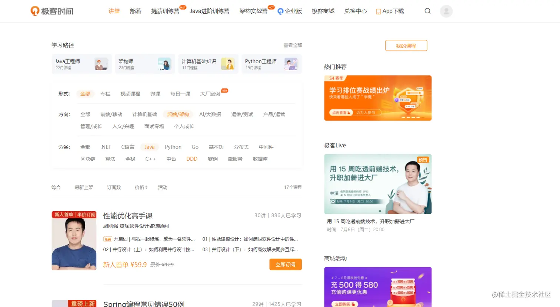This screenshot has height=307, width=560.
Task: Open 兑换中心 in the navigation
Action: coord(356,11)
